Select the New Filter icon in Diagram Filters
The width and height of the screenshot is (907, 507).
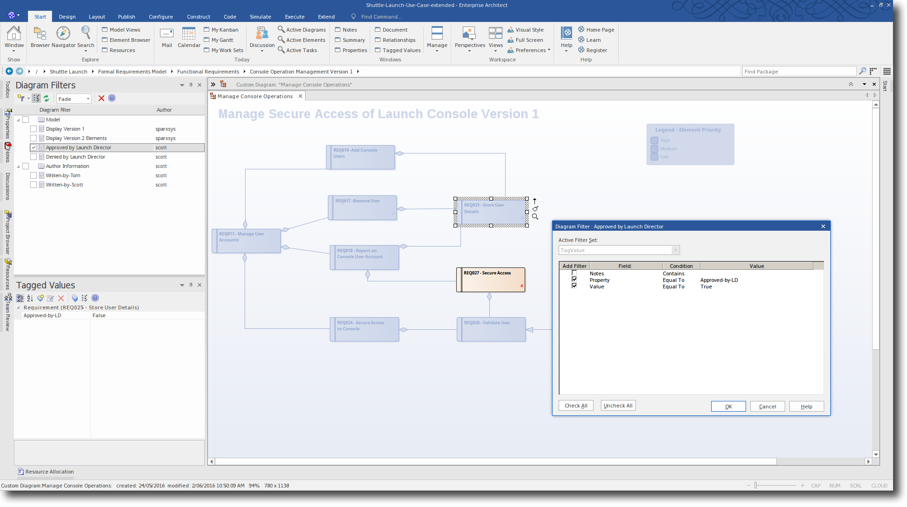click(x=20, y=98)
